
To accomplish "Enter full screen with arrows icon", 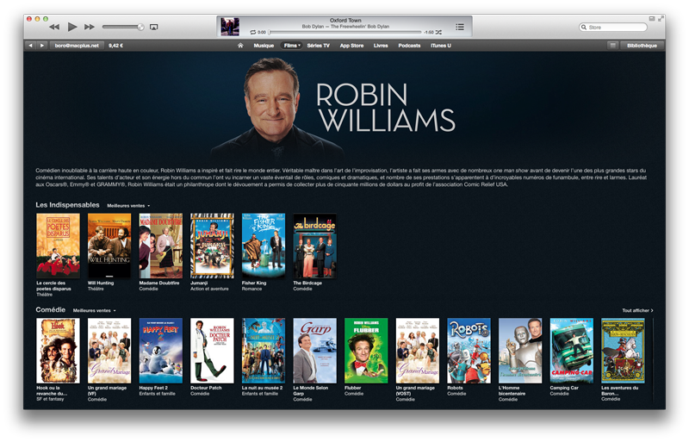I will tap(661, 18).
